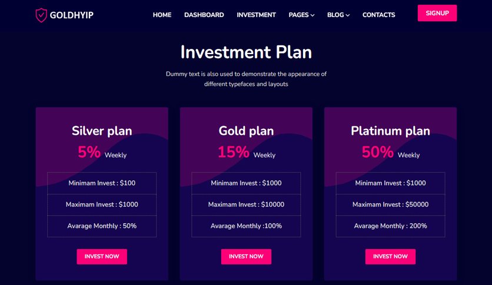Image resolution: width=492 pixels, height=285 pixels.
Task: Click the 5% weekly rate figure
Action: point(89,153)
